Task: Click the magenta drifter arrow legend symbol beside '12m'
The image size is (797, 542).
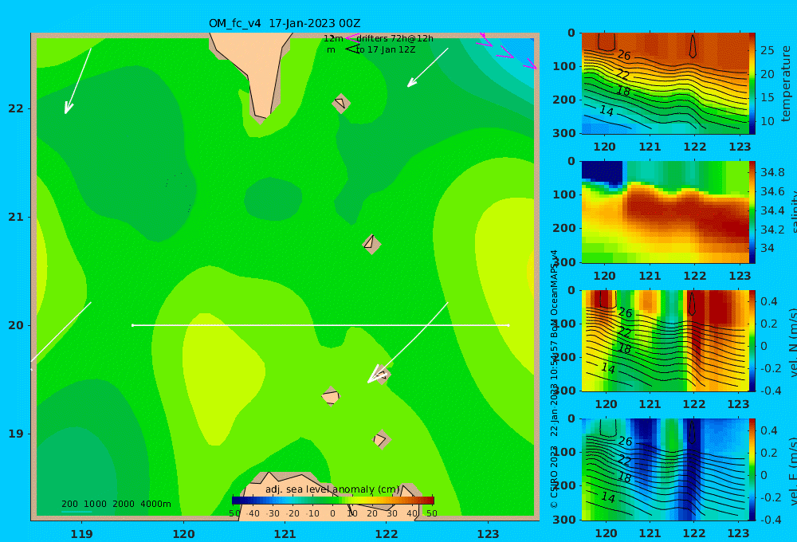Action: [x=351, y=38]
